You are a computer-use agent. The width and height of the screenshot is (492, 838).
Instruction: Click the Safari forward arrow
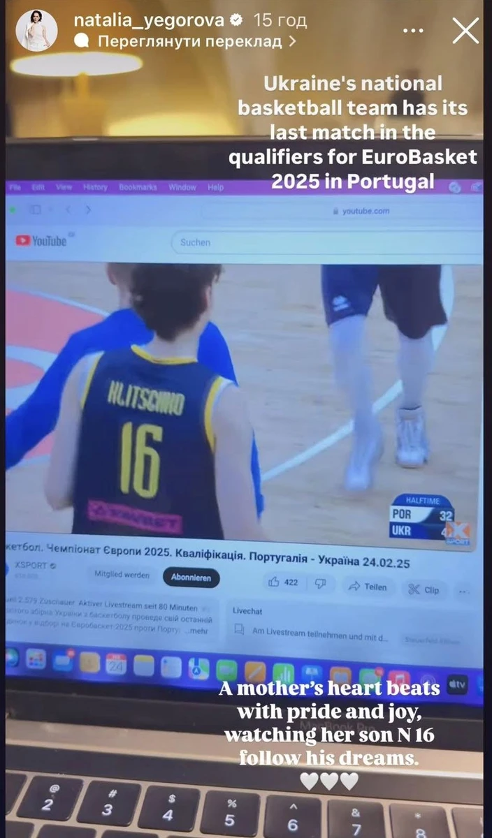88,209
